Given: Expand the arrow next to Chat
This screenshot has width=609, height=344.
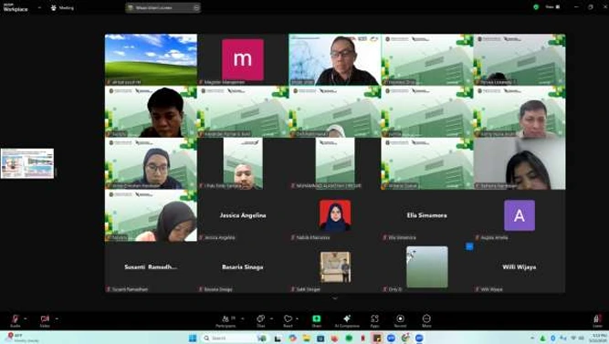Looking at the screenshot, I should [x=271, y=318].
